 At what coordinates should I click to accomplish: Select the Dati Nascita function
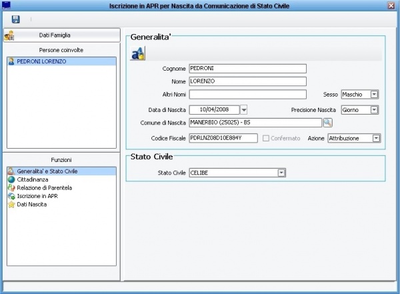point(61,205)
